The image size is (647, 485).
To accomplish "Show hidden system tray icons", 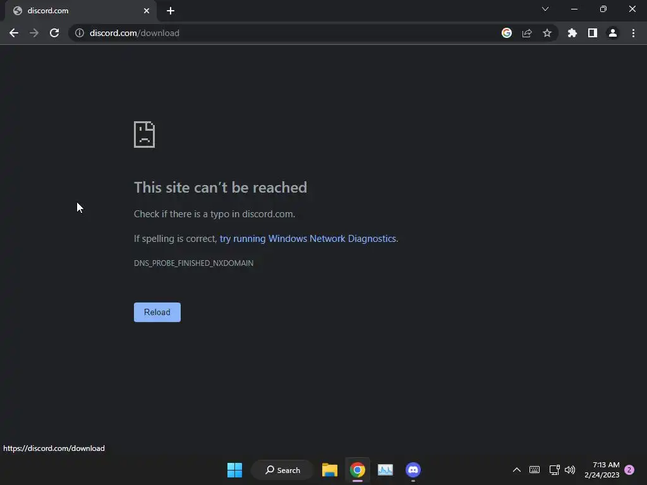I will click(x=517, y=470).
